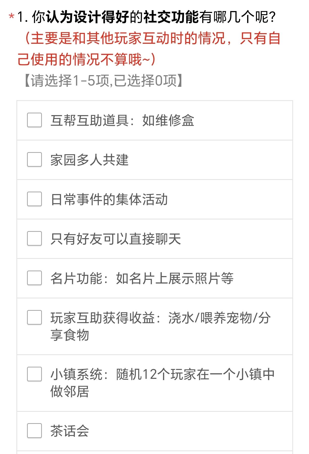
Task: Check the 名片功能 checkbox
Action: point(34,278)
